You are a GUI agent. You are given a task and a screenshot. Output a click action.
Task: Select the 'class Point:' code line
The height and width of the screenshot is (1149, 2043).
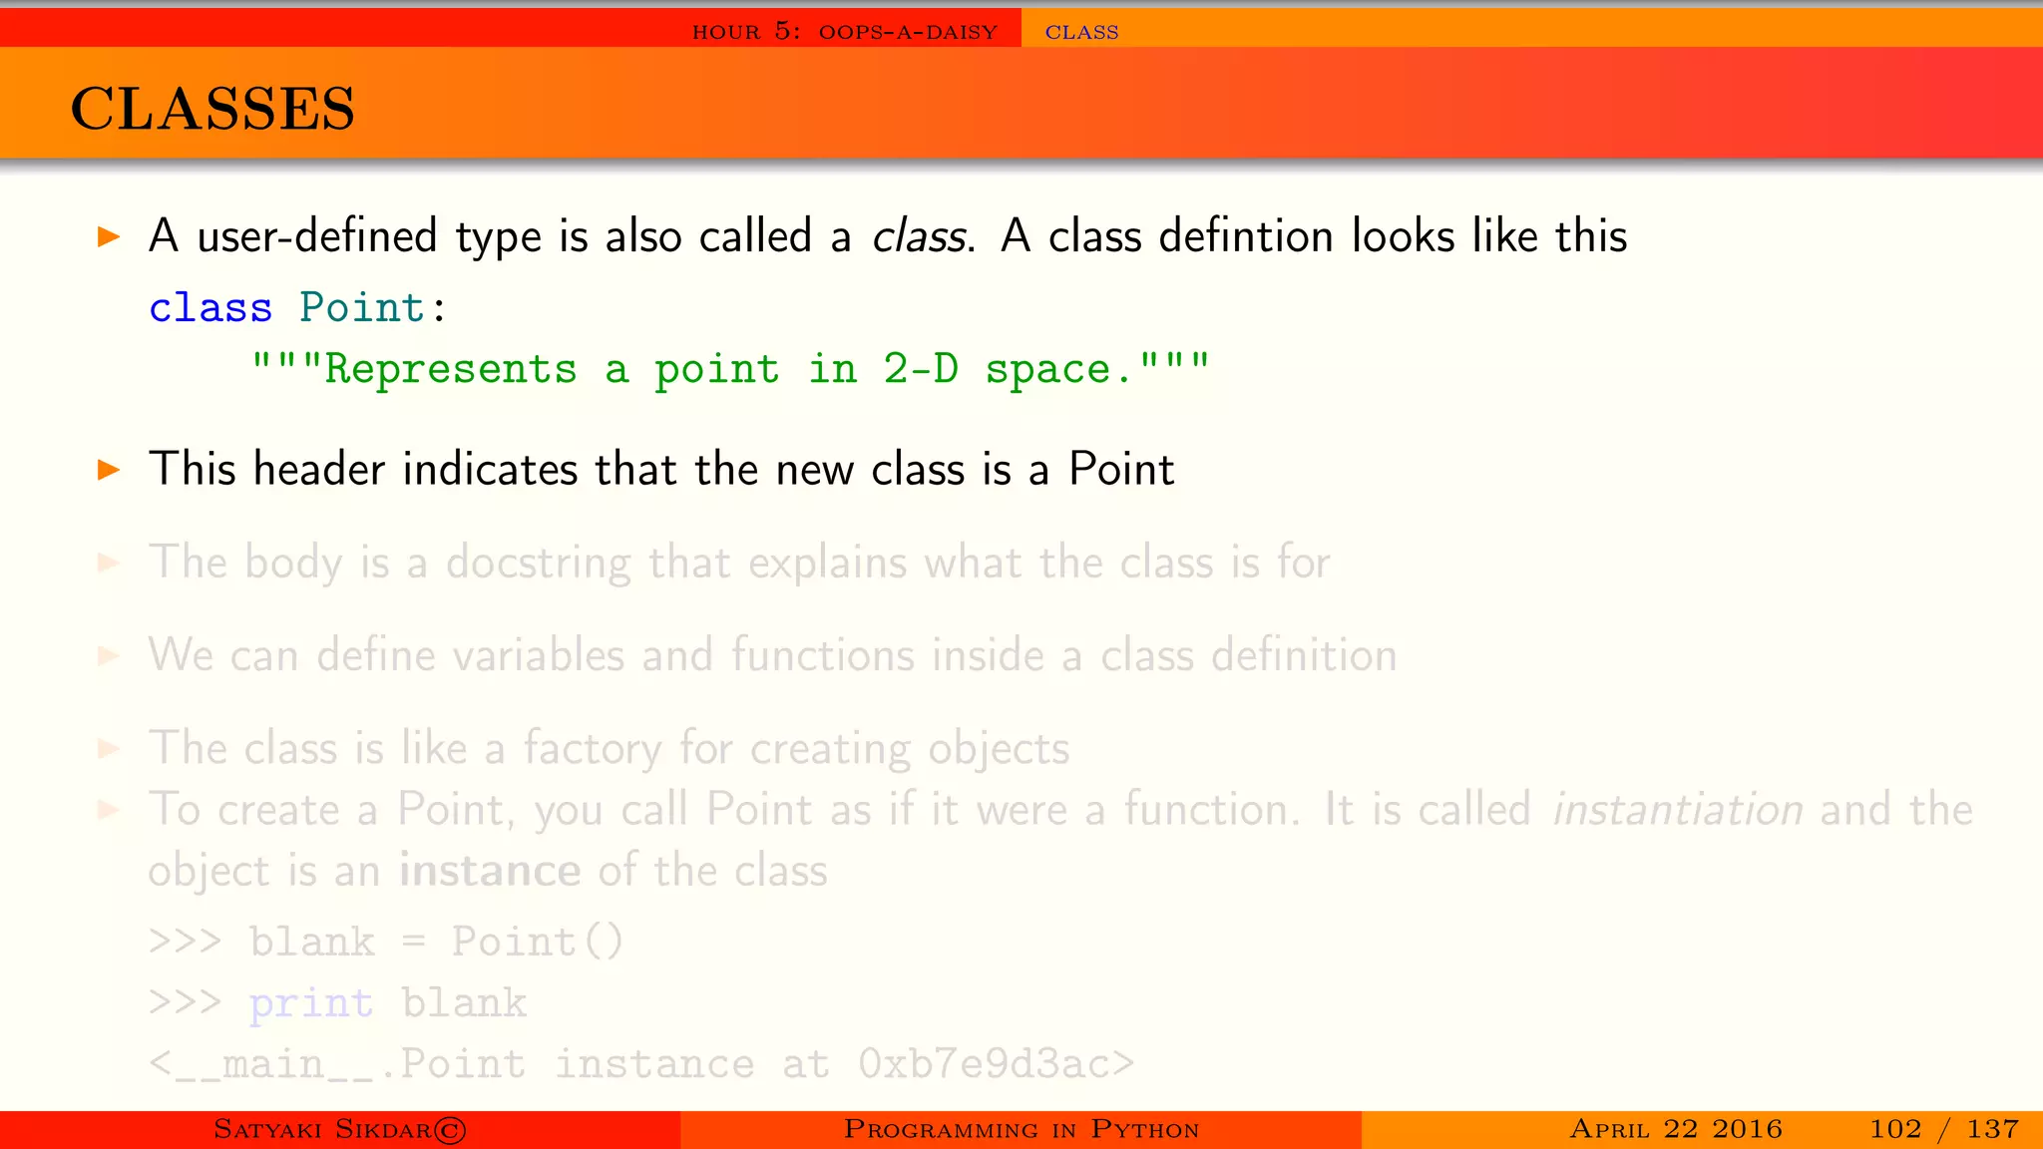point(297,307)
